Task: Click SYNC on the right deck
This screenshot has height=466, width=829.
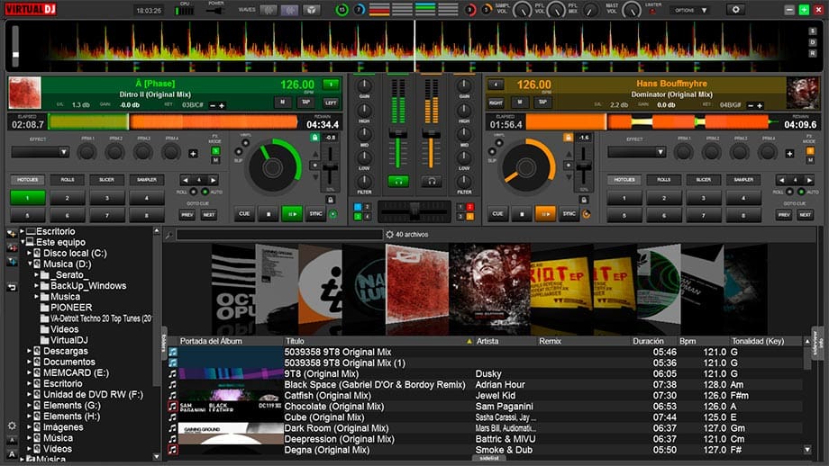Action: [569, 214]
